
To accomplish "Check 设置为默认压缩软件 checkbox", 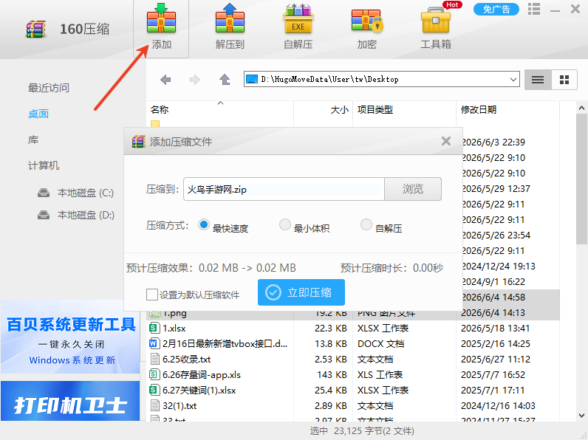I will click(x=152, y=295).
